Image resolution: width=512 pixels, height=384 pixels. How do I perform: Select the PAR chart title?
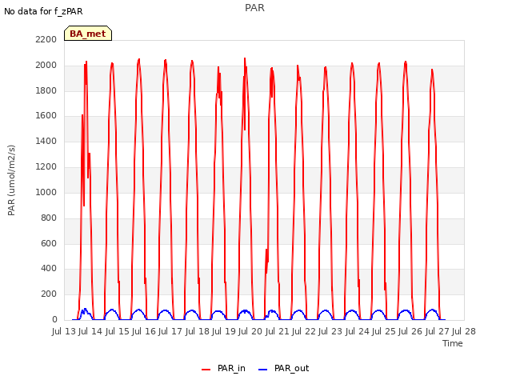tap(254, 8)
